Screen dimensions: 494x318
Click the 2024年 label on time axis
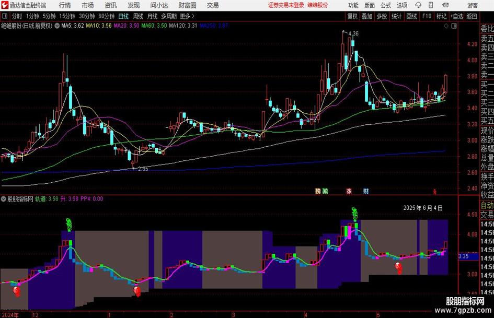pyautogui.click(x=10, y=315)
